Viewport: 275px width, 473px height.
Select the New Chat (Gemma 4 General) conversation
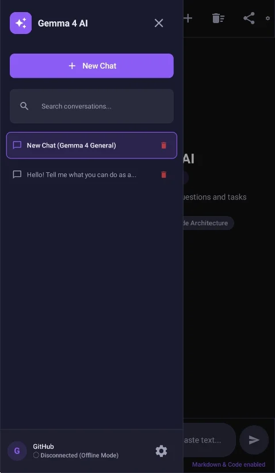point(91,145)
